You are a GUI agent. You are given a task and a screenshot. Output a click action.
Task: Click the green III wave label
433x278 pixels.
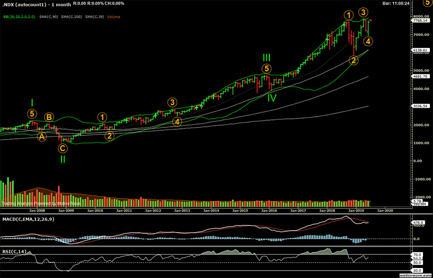(x=267, y=58)
